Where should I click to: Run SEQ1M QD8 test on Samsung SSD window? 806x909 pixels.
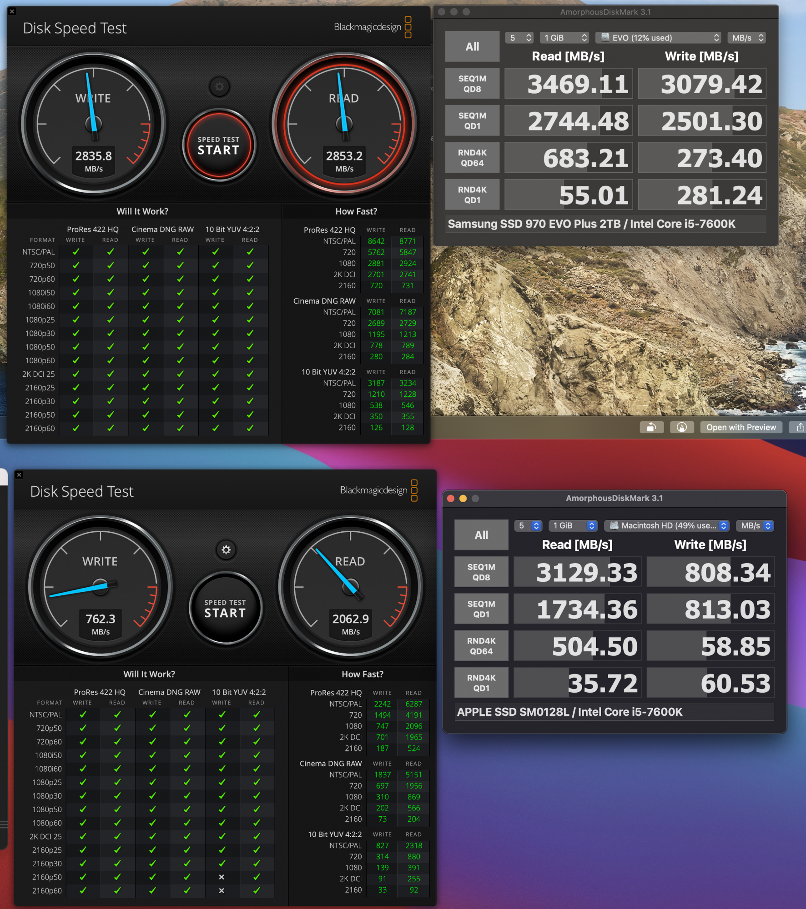[472, 84]
